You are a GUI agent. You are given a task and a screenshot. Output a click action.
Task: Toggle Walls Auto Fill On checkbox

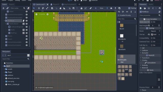tap(152, 22)
